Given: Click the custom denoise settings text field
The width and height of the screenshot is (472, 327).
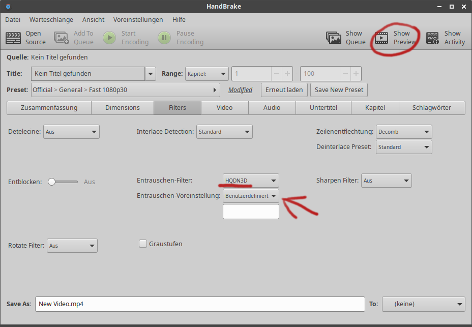Looking at the screenshot, I should (251, 212).
